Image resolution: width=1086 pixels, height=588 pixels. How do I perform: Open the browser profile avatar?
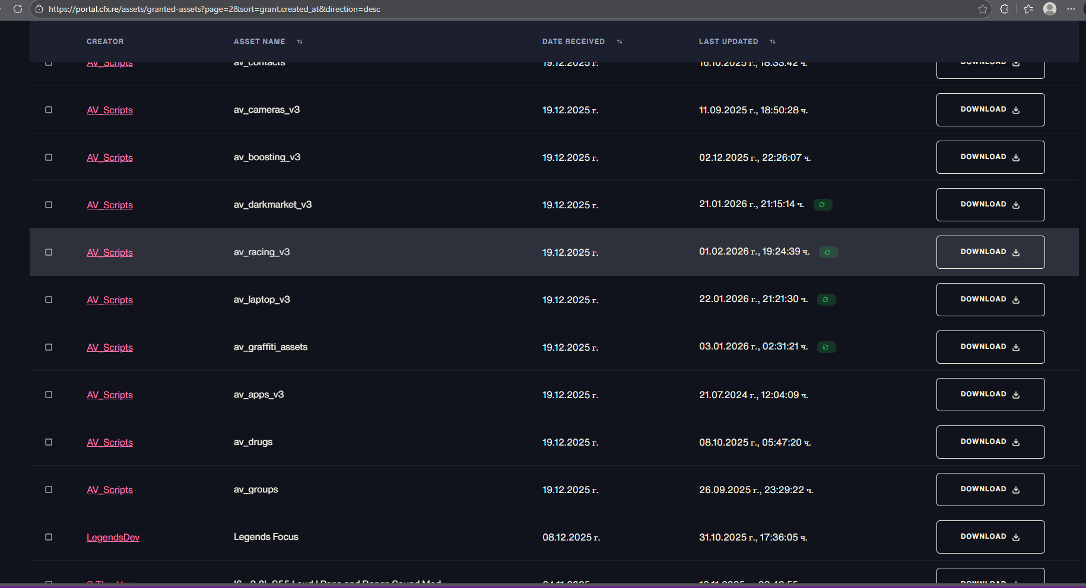1050,9
